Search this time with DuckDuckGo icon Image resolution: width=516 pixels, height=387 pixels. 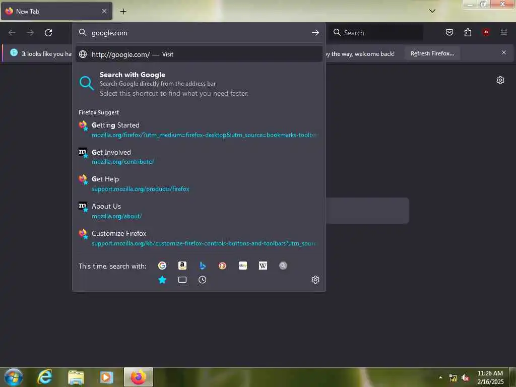(x=222, y=266)
